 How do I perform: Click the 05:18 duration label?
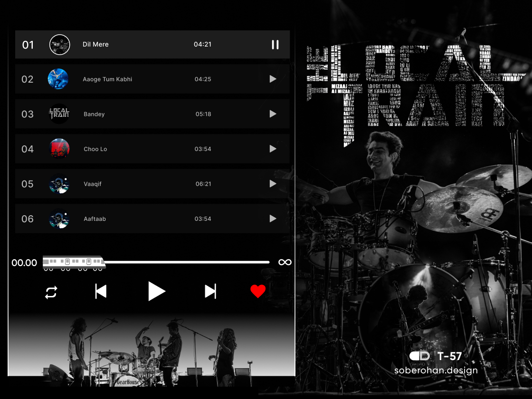click(x=203, y=114)
